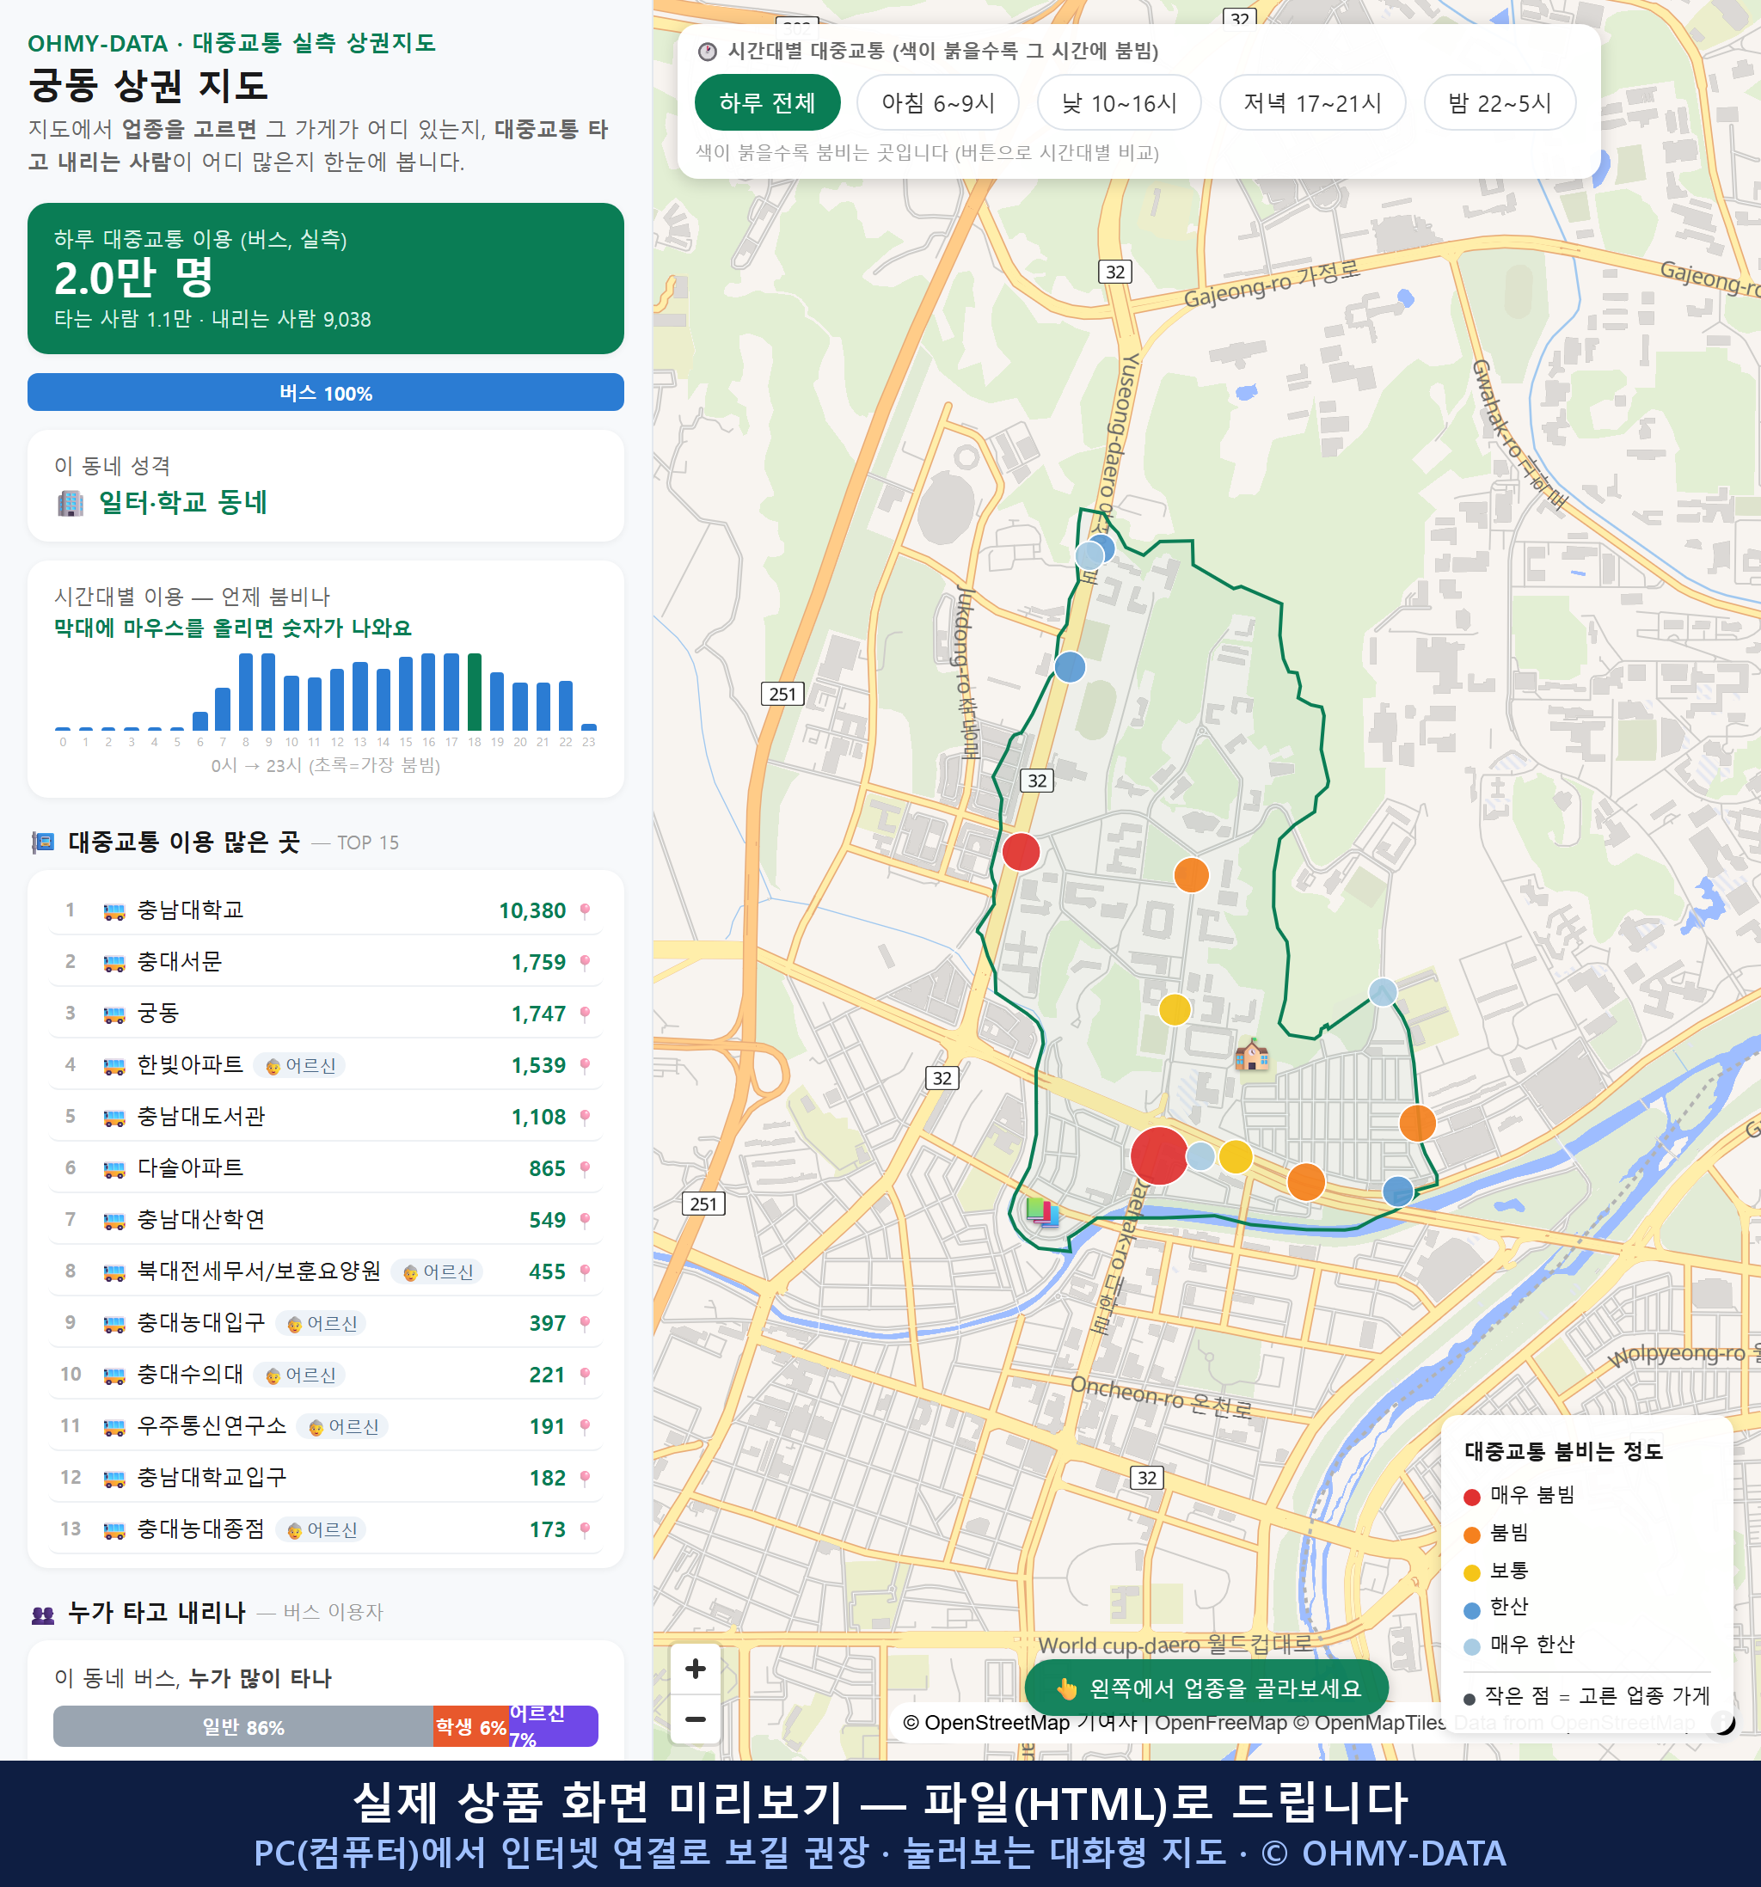Click the 매우 붐빔 red legend dot
The image size is (1761, 1887).
[x=1471, y=1497]
